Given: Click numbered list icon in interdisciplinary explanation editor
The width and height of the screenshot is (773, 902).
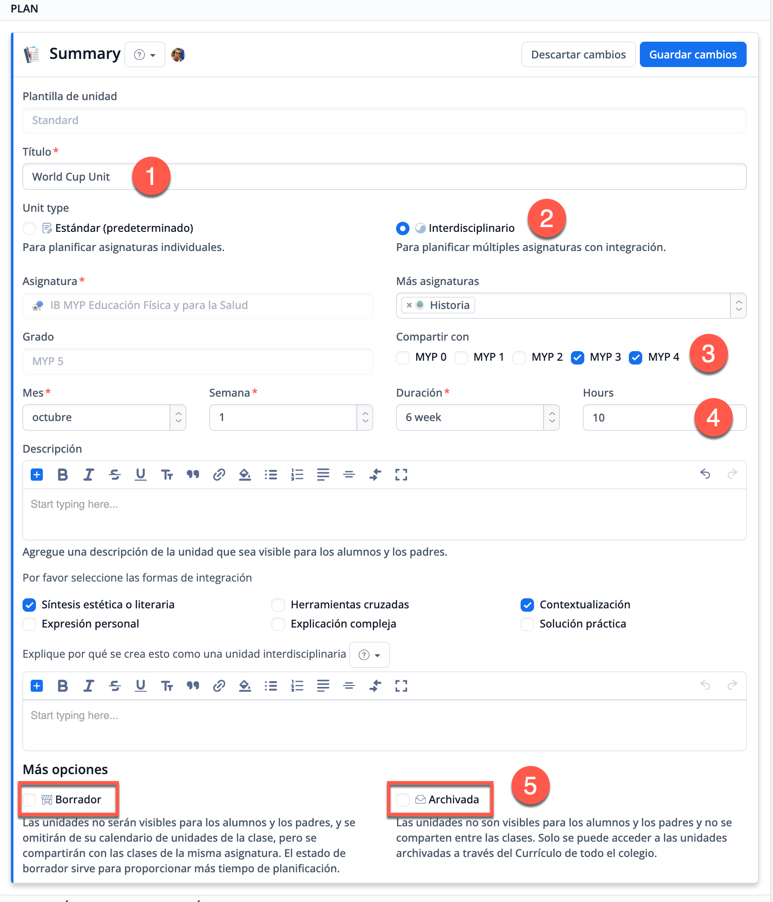Looking at the screenshot, I should tap(297, 686).
